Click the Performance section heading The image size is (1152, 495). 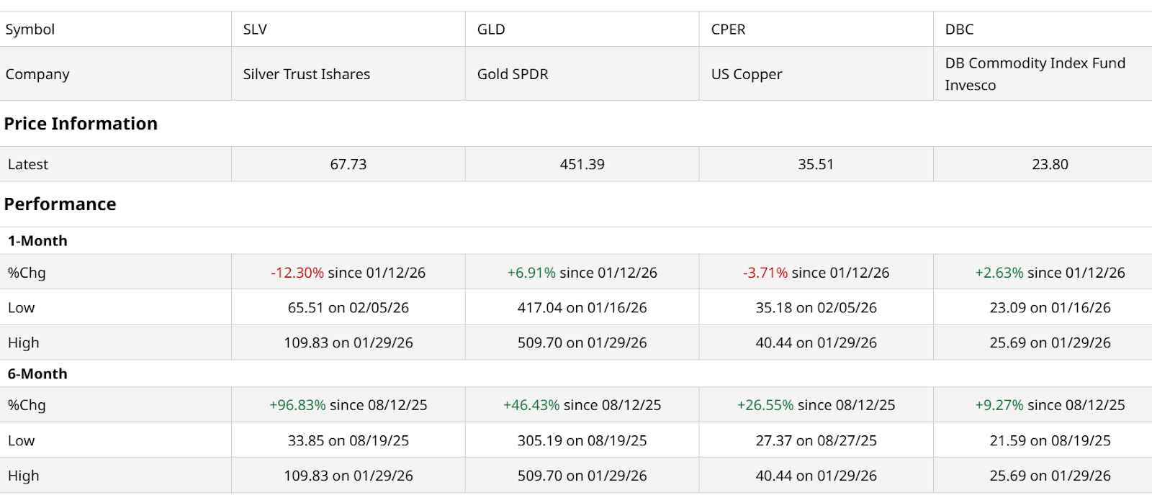point(60,204)
